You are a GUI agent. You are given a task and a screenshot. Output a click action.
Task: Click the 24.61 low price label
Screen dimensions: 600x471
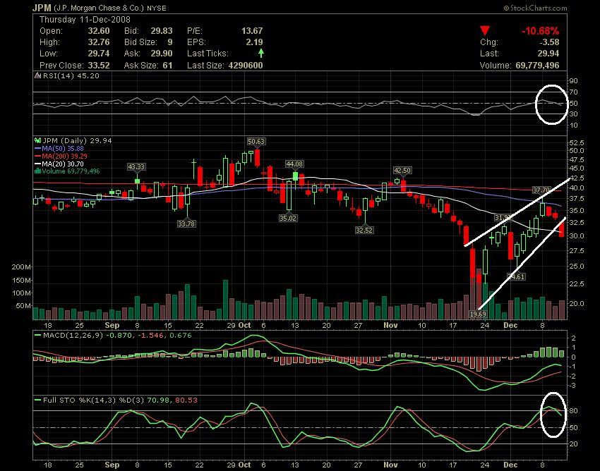[x=516, y=276]
